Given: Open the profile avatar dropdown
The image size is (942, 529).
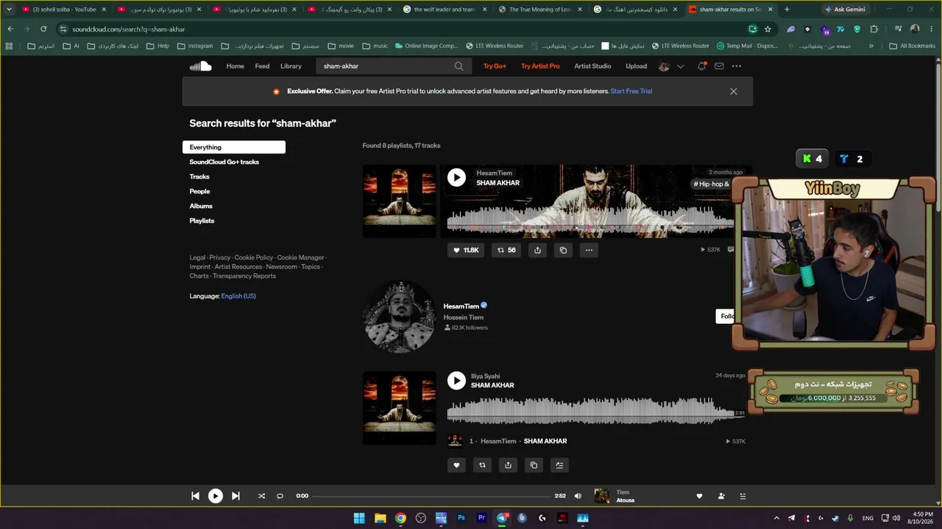Looking at the screenshot, I should tap(670, 66).
